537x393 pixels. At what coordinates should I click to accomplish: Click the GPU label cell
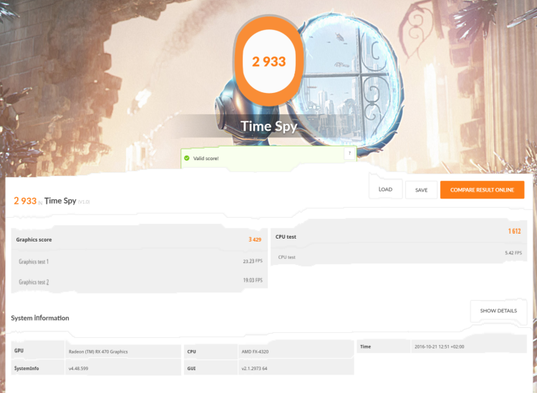(x=38, y=351)
